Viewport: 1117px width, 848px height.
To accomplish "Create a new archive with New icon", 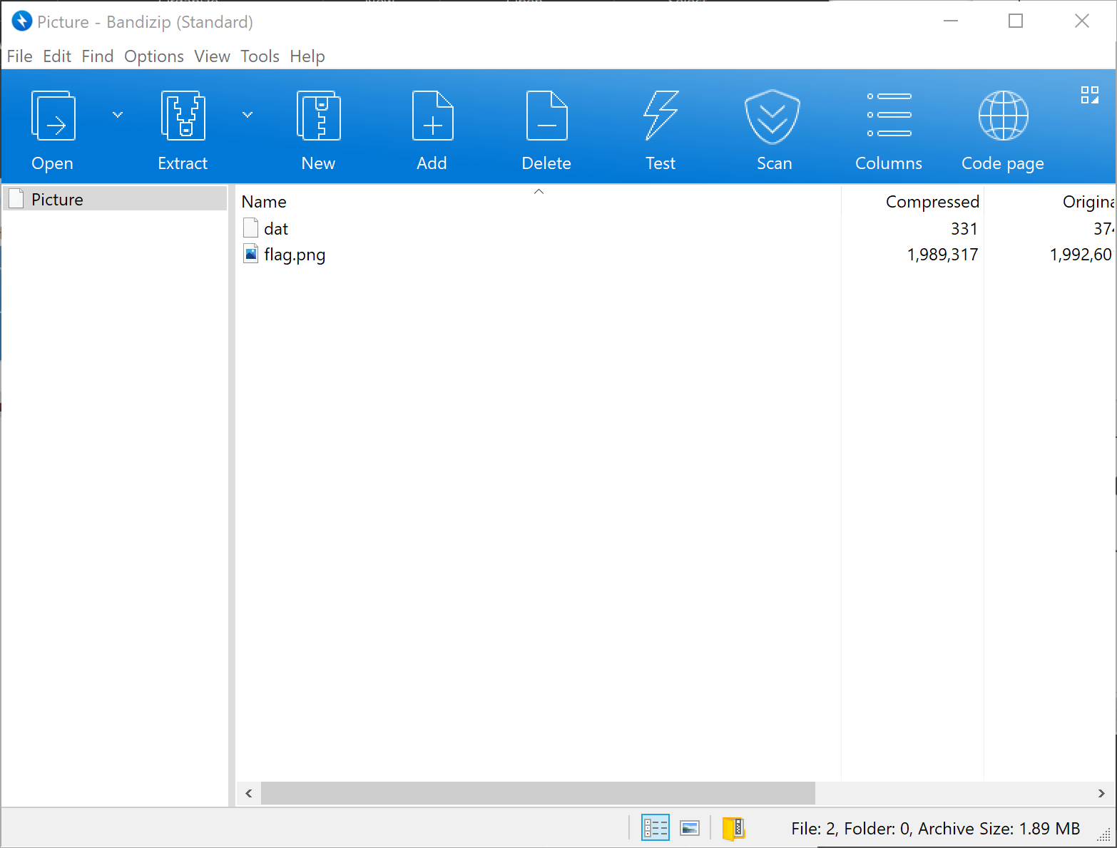I will click(318, 116).
